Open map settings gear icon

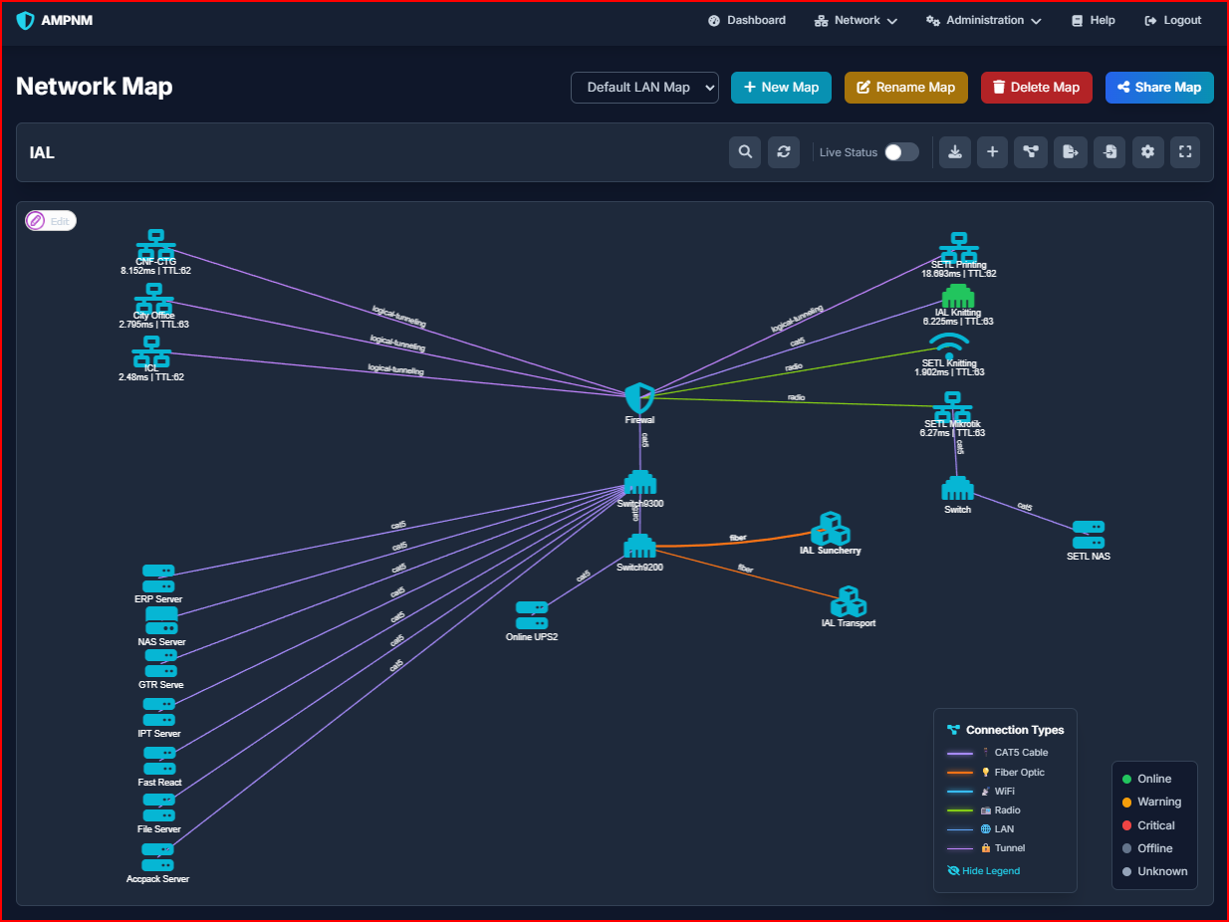1147,152
